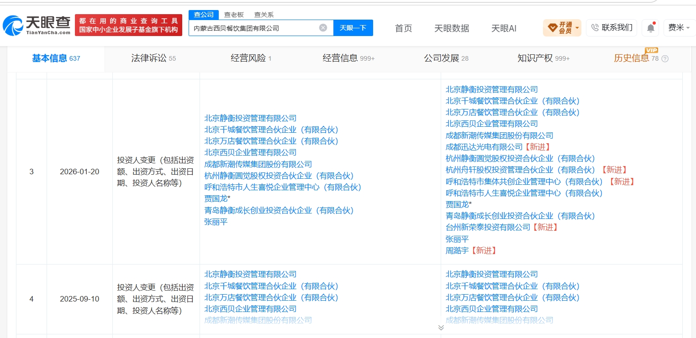696x338 pixels.
Task: Clear the search box with the X icon
Action: pyautogui.click(x=323, y=28)
